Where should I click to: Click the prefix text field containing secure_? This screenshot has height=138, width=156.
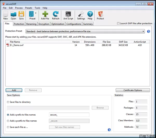[x=69, y=115]
